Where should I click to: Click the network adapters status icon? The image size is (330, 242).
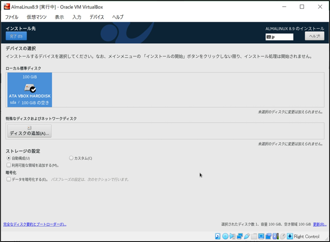(240, 236)
